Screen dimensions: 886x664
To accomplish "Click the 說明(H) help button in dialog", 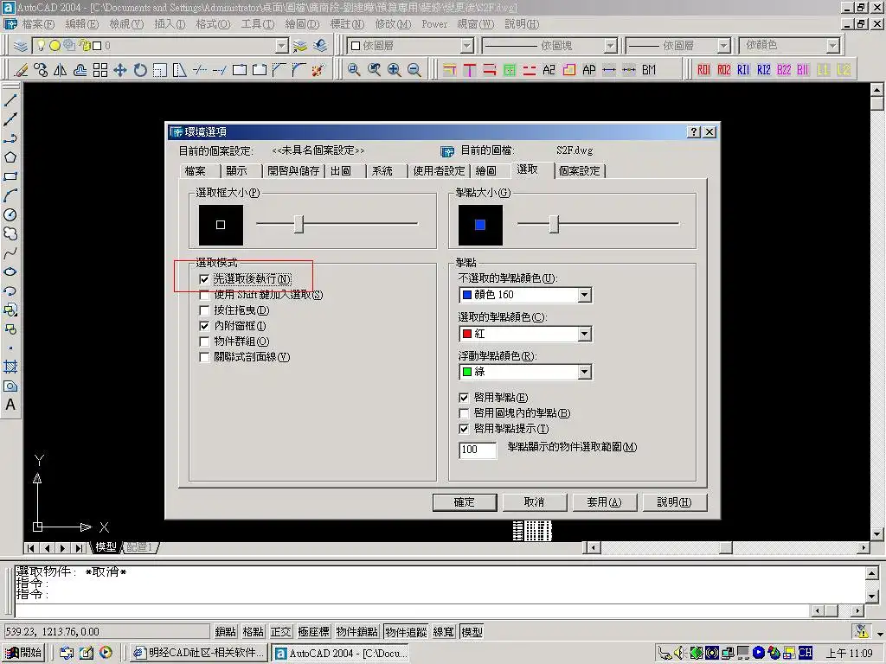I will [674, 502].
